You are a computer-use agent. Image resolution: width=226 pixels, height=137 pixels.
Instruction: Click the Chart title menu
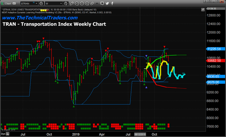pos(8,4)
